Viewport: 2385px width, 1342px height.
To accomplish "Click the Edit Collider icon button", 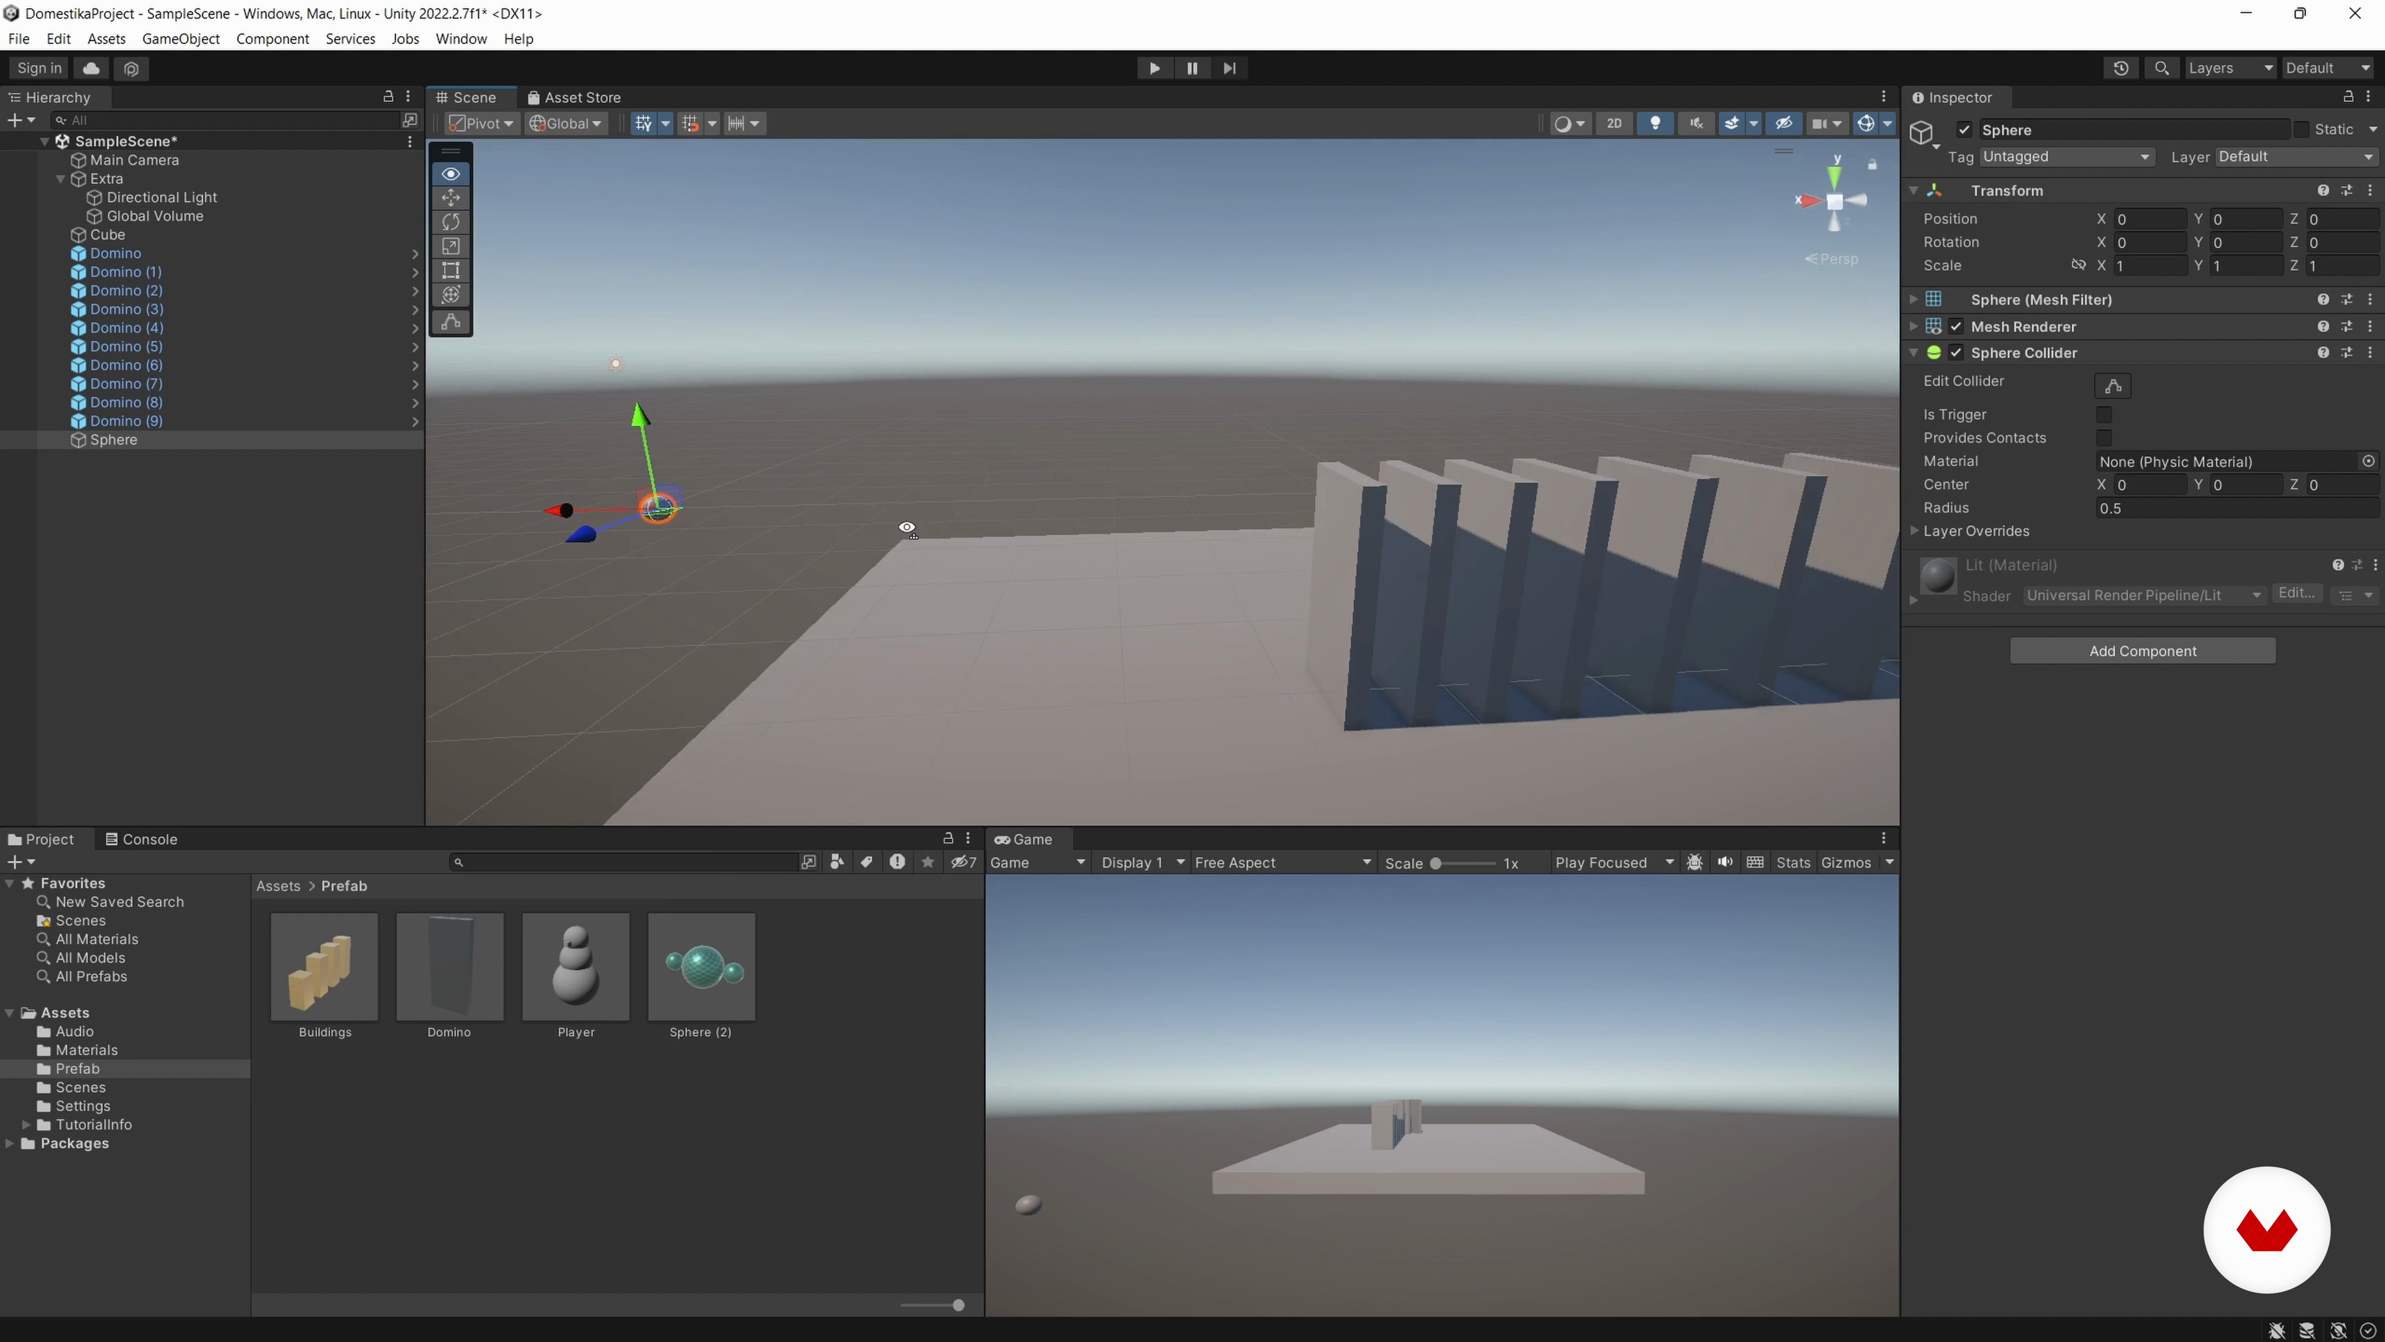I will (x=2113, y=386).
